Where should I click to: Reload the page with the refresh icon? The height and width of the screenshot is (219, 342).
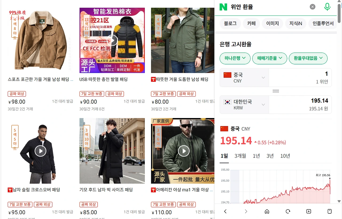288,211
